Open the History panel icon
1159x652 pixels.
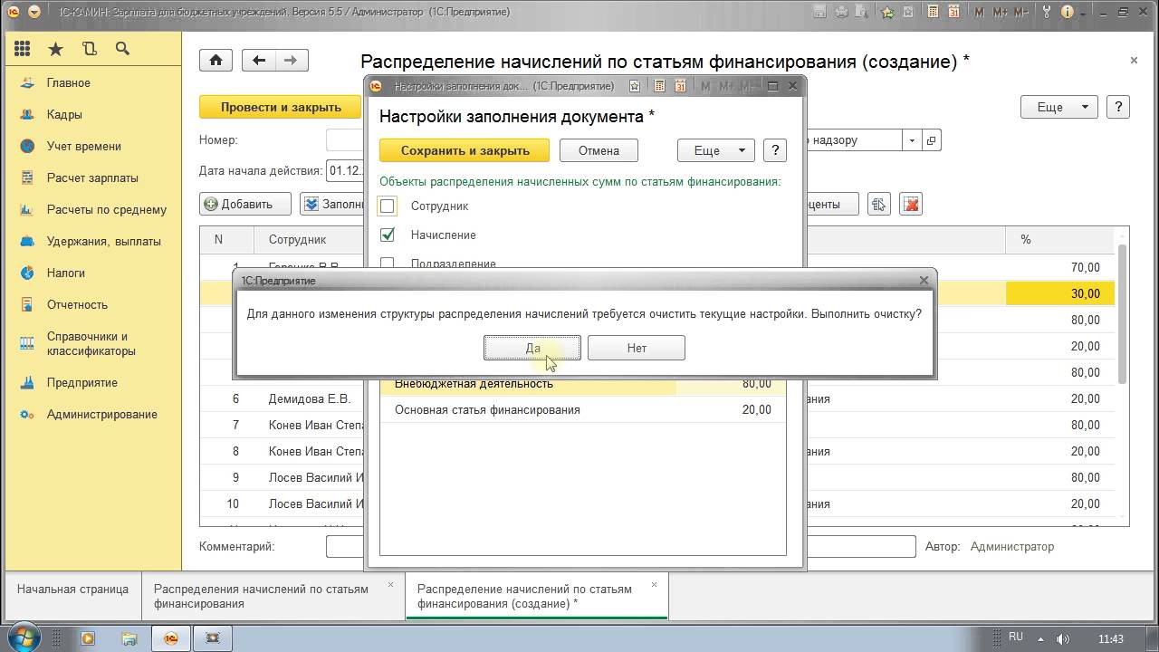point(89,49)
